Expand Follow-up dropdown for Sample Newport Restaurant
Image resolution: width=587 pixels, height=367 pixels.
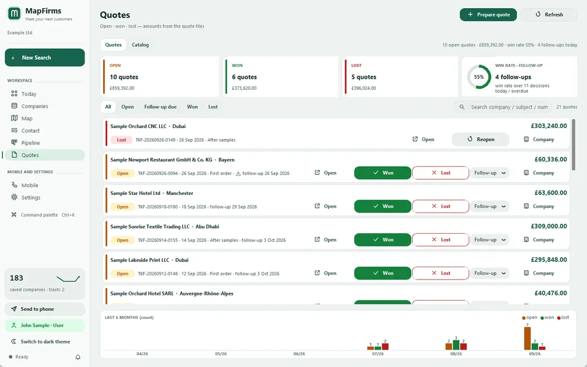pyautogui.click(x=490, y=173)
